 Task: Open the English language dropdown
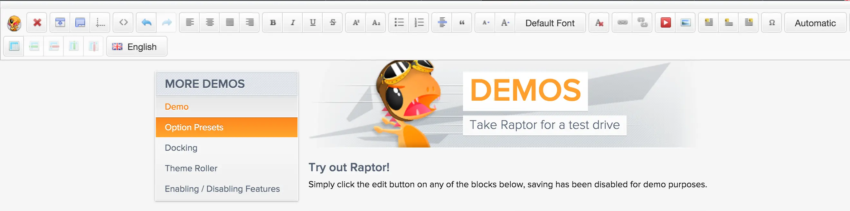tap(137, 46)
